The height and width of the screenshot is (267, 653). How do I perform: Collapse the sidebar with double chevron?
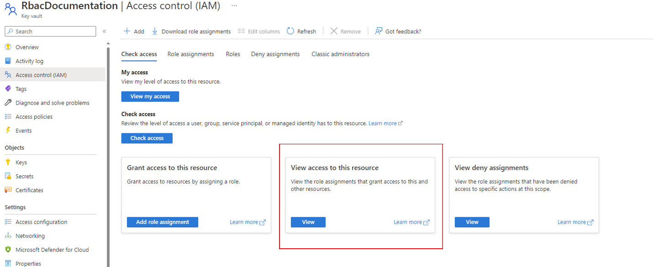click(104, 31)
